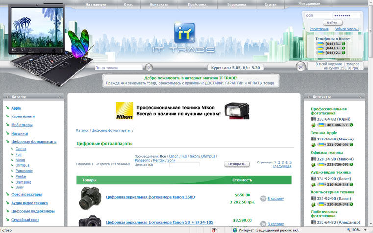The width and height of the screenshot is (373, 233).
Task: Open the Canon 350D product link
Action: click(x=150, y=197)
